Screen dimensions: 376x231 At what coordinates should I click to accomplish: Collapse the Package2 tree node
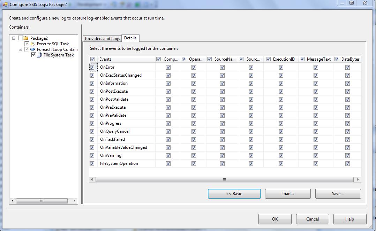click(x=14, y=38)
